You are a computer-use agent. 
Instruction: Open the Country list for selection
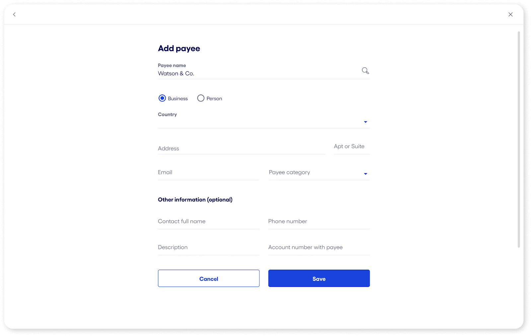365,122
